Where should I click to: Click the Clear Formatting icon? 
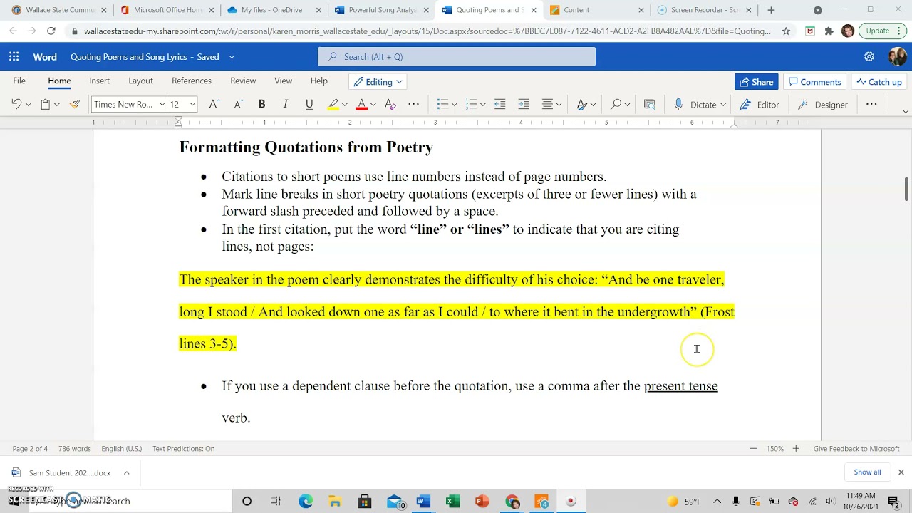point(390,104)
